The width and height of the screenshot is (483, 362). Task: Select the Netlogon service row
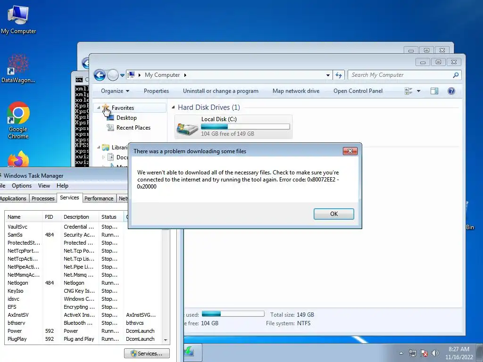point(83,283)
